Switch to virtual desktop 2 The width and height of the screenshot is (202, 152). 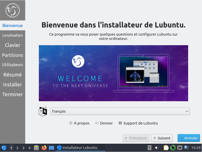tap(17, 148)
